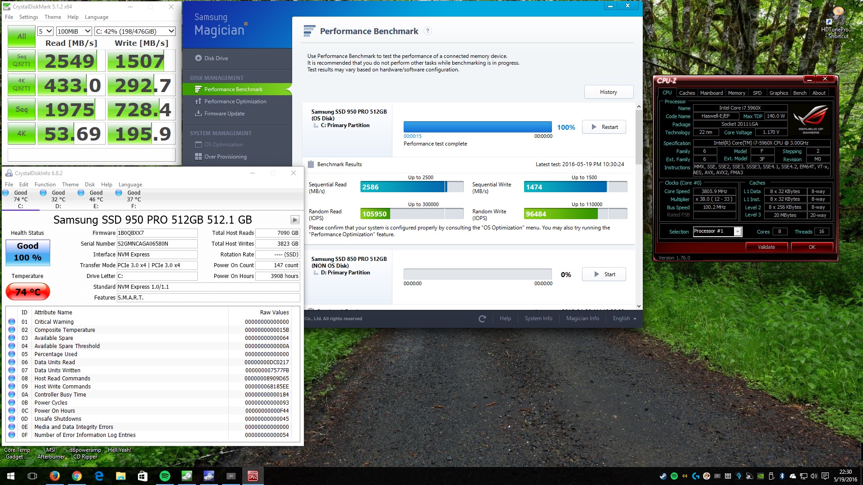Click the Benchmark Results icon in Magician
Image resolution: width=863 pixels, height=485 pixels.
pyautogui.click(x=311, y=164)
